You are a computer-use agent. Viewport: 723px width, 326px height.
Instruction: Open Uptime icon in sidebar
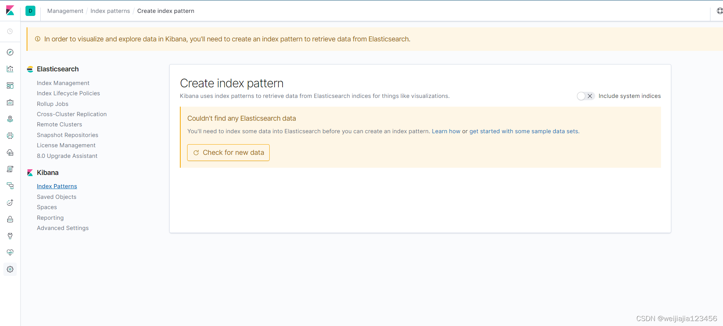10,203
